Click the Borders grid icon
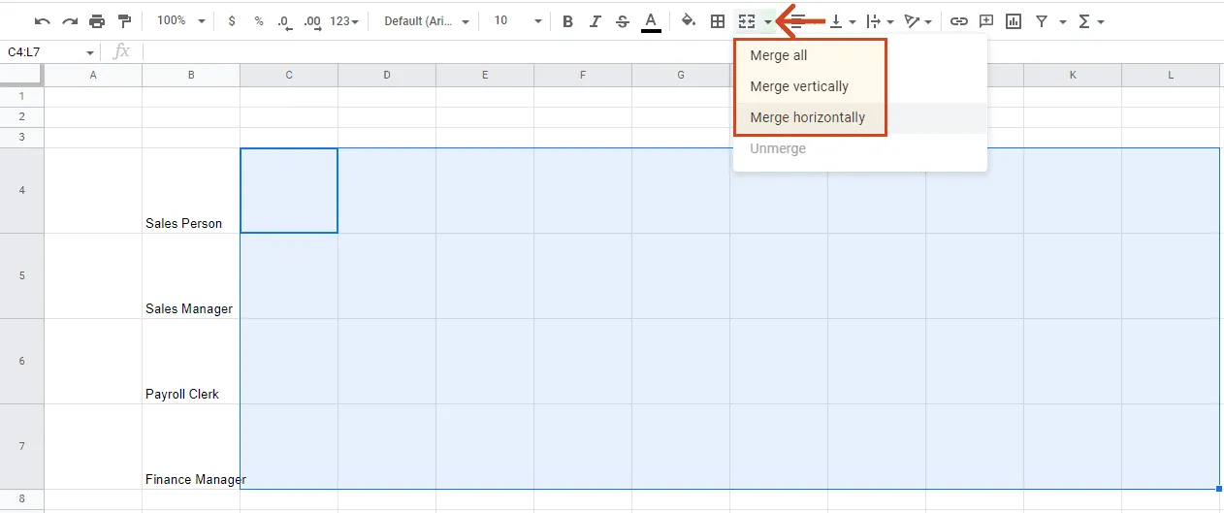Viewport: 1224px width, 513px height. pyautogui.click(x=718, y=21)
